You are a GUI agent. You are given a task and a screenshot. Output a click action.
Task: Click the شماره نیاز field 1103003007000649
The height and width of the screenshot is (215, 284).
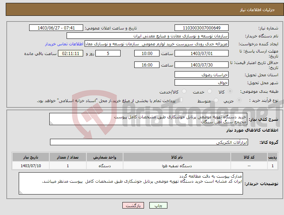tap(202, 28)
